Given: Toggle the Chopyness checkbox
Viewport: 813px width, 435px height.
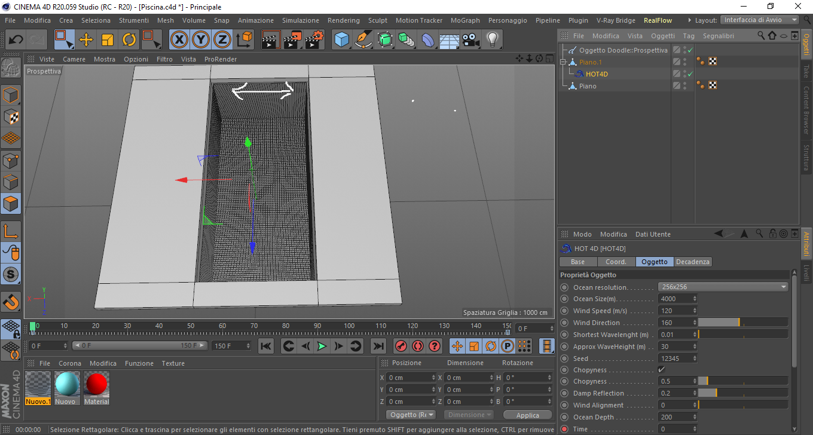Looking at the screenshot, I should coord(662,370).
